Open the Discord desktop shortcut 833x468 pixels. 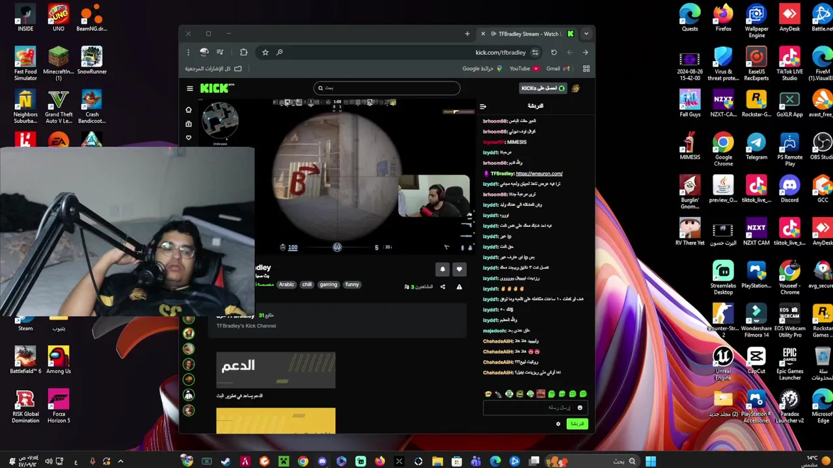click(x=789, y=189)
